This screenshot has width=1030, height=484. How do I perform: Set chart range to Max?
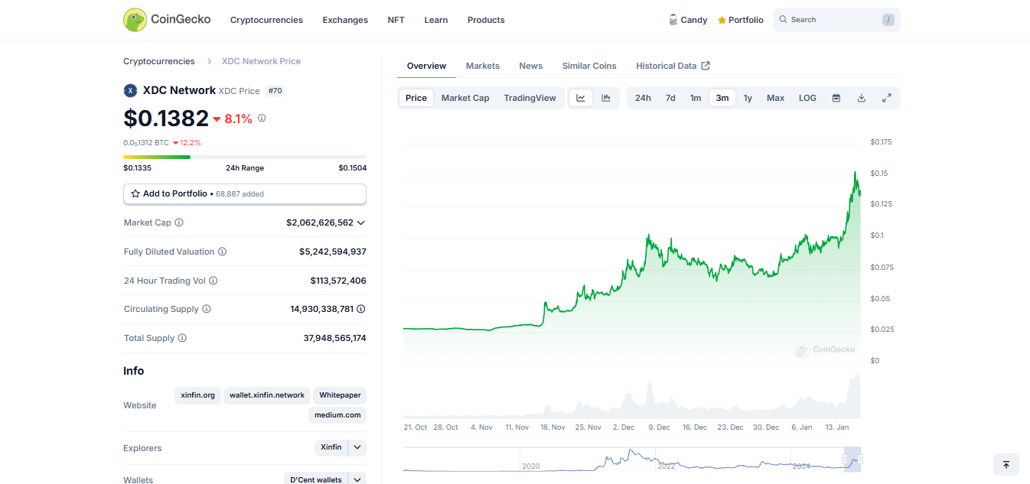click(x=776, y=98)
